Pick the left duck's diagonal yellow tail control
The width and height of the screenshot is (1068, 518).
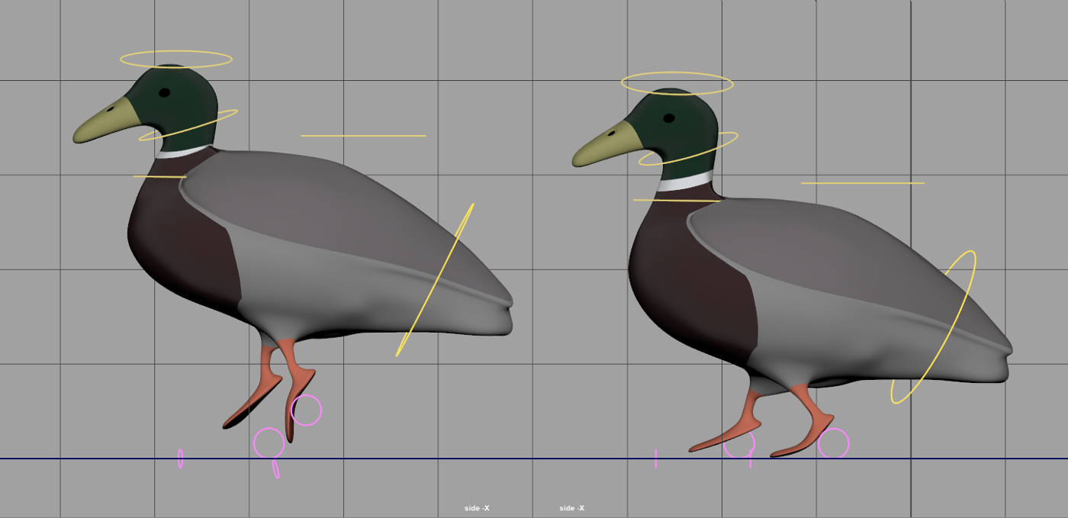coord(435,280)
